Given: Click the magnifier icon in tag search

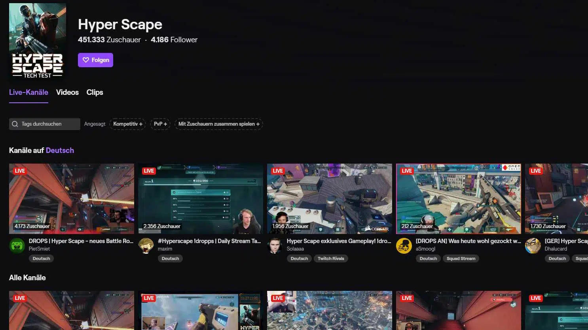Looking at the screenshot, I should 15,124.
